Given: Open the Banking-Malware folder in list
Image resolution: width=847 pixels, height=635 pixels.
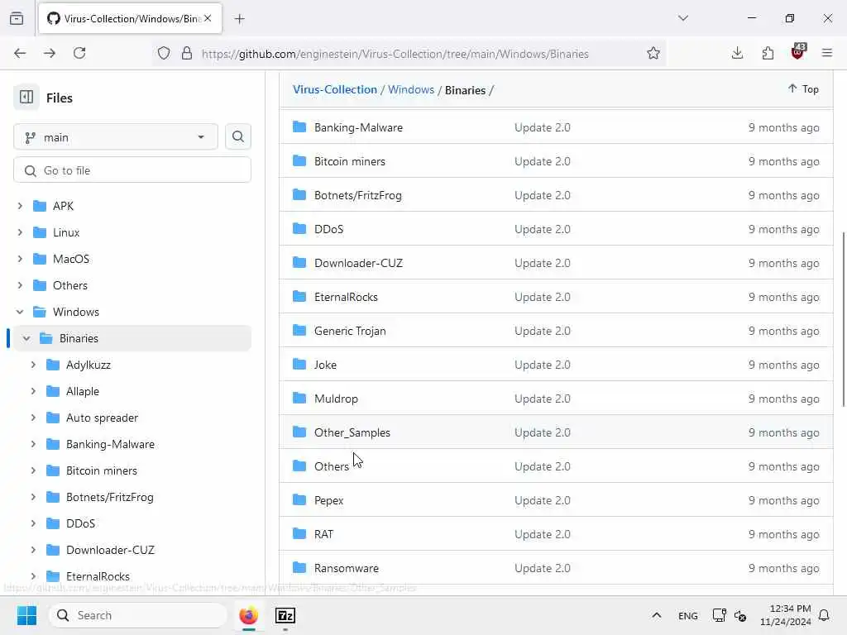Looking at the screenshot, I should [359, 127].
